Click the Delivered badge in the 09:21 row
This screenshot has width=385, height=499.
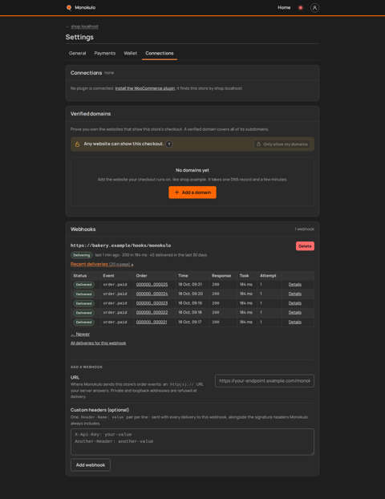[83, 285]
